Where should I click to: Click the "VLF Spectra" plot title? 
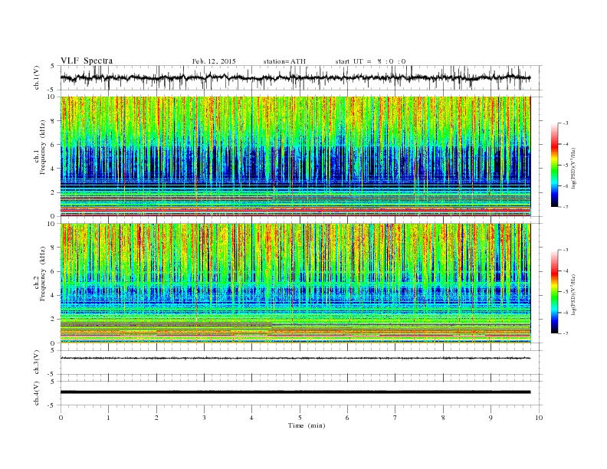[x=87, y=61]
